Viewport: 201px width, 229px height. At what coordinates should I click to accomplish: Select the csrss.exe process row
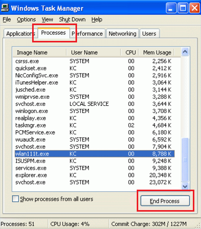tap(94, 61)
